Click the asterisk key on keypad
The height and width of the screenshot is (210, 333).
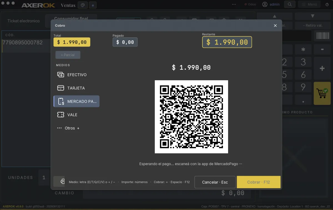(x=303, y=50)
